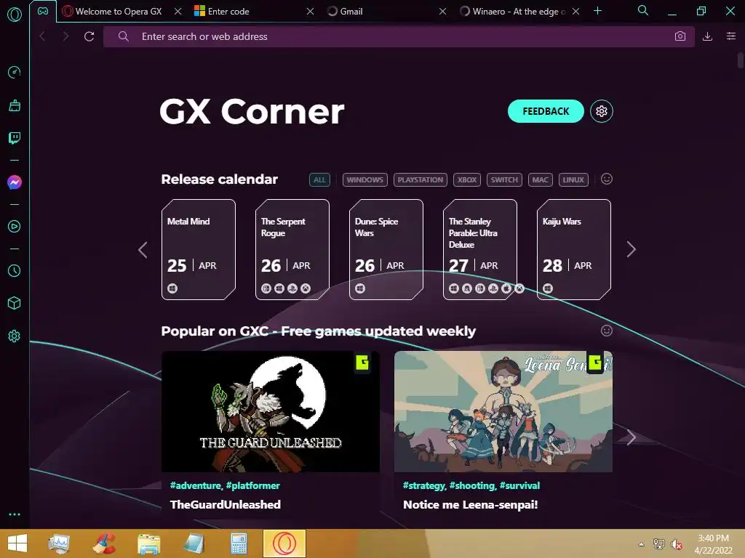This screenshot has height=558, width=745.
Task: Click the #platformer tag
Action: pyautogui.click(x=252, y=485)
